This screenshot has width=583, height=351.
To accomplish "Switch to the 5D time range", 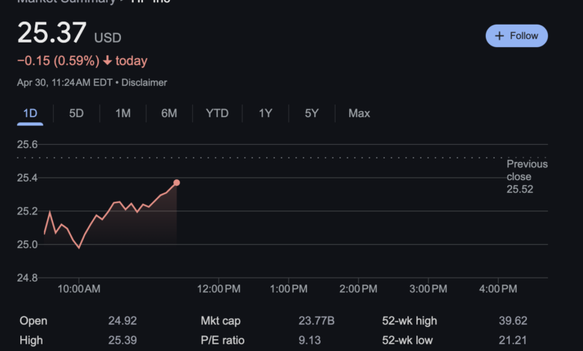I will [76, 114].
